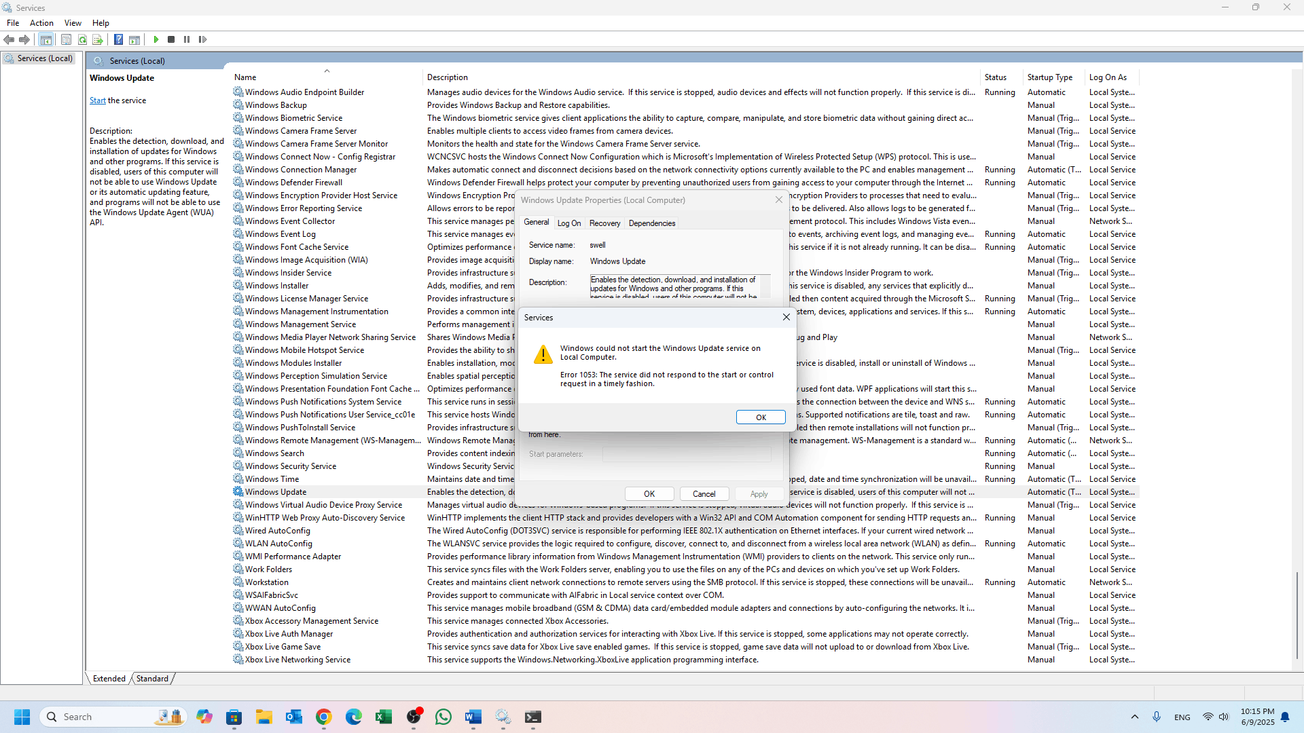Image resolution: width=1304 pixels, height=733 pixels.
Task: Click Cancel in Properties dialog
Action: pos(704,494)
